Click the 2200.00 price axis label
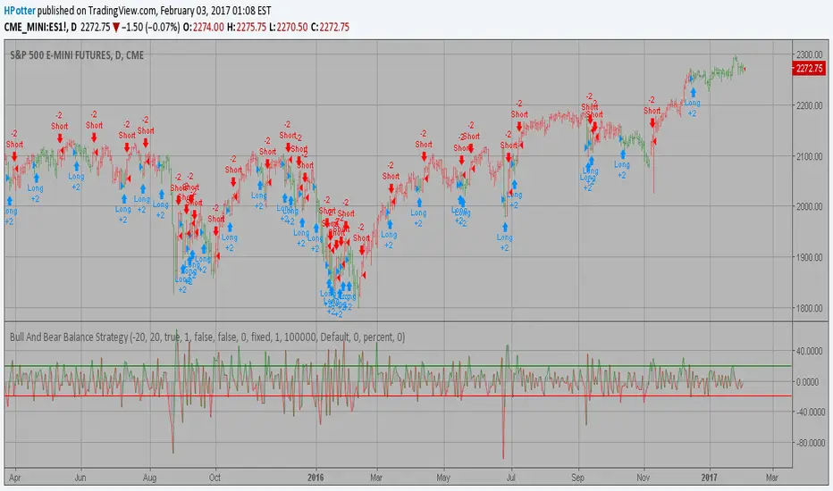 point(809,105)
